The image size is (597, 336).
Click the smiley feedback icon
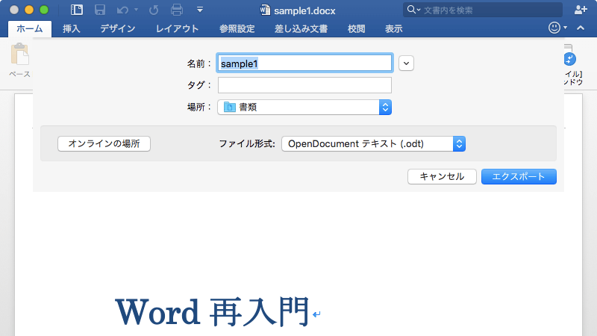[554, 28]
